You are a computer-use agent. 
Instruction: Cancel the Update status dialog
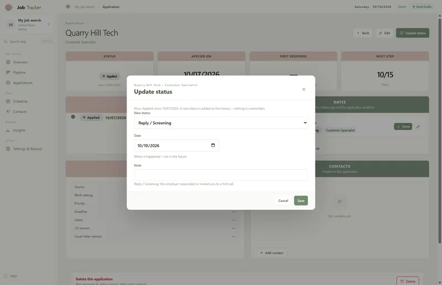[283, 200]
